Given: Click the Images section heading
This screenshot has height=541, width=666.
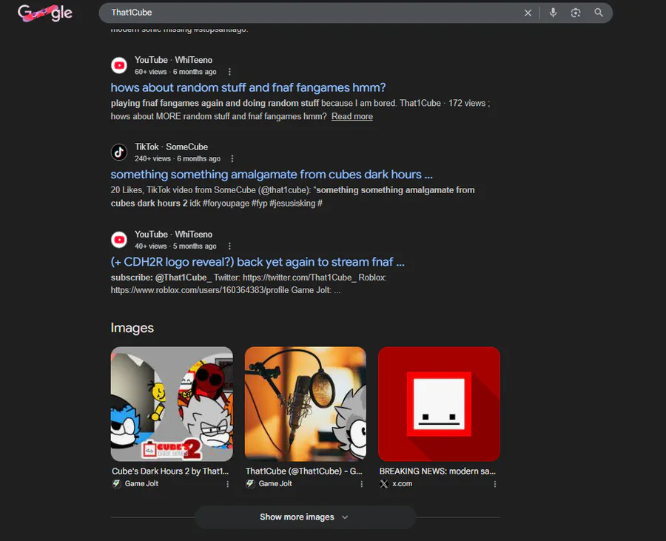Looking at the screenshot, I should [132, 328].
